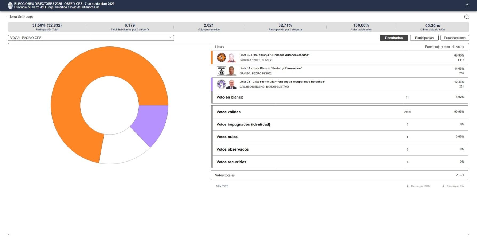Click Pedro Miguel Aranda's candidate photo
This screenshot has height=240, width=477.
pyautogui.click(x=231, y=71)
